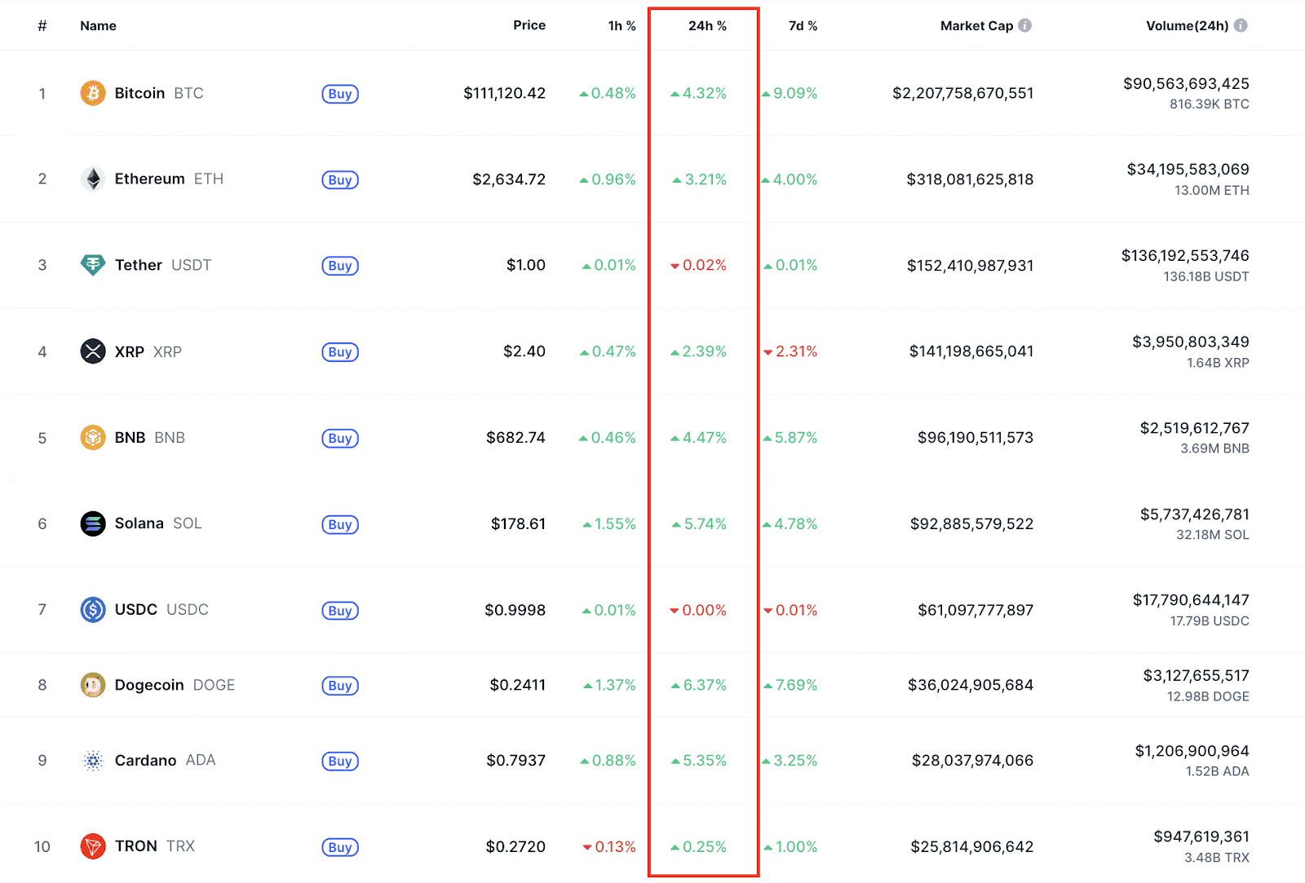1305x883 pixels.
Task: Sort table by Name column header
Action: (98, 25)
